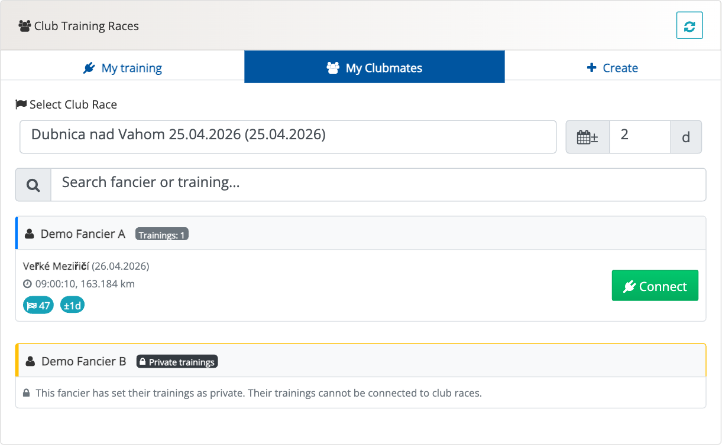This screenshot has height=445, width=722.
Task: Click the user icon beside Demo Fancier A
Action: [30, 234]
